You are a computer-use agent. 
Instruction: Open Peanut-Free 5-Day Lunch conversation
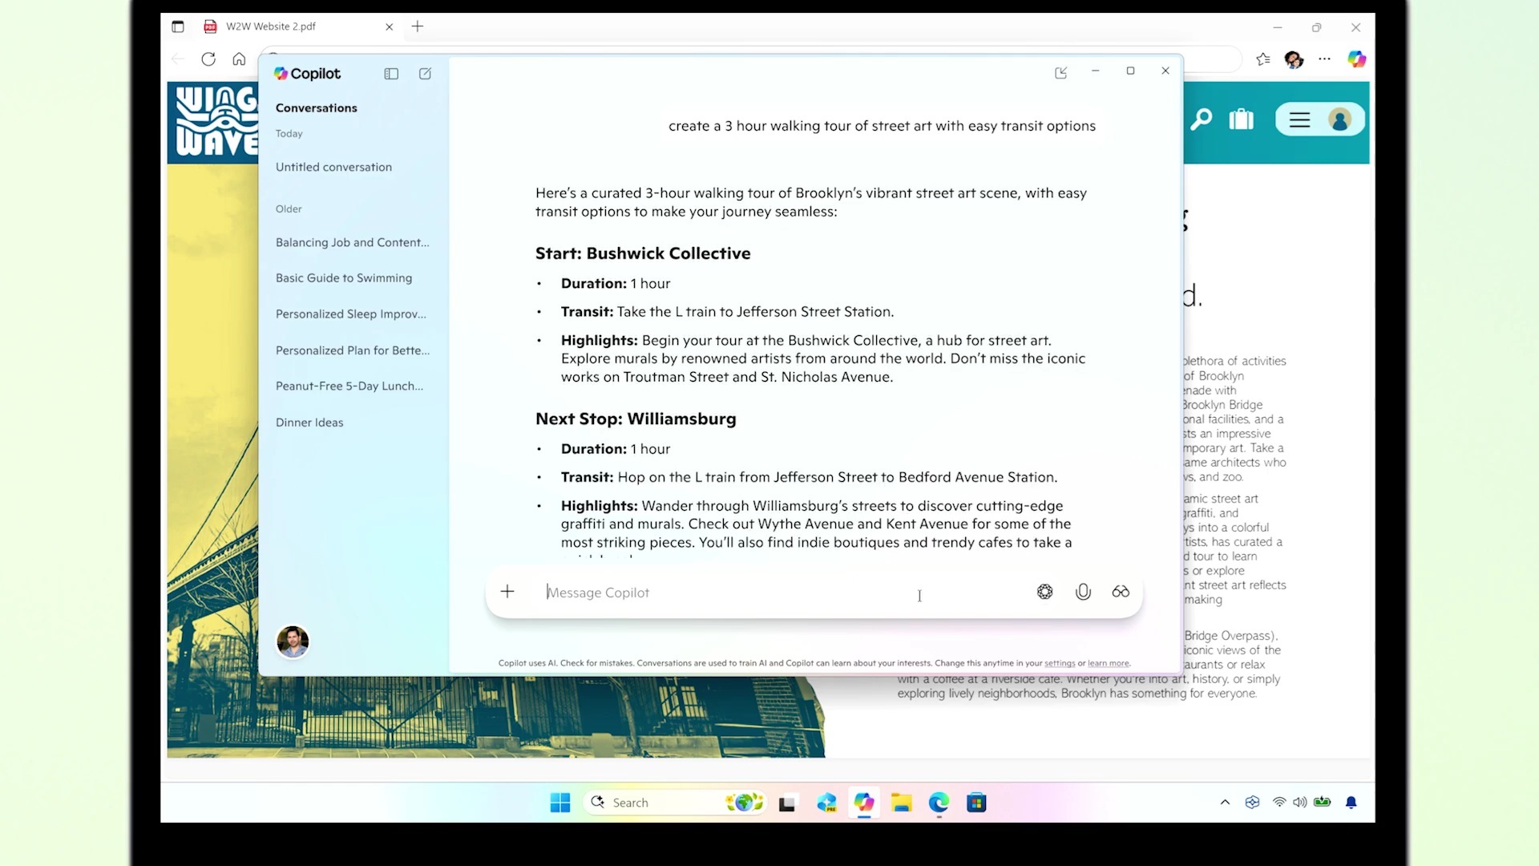coord(349,386)
